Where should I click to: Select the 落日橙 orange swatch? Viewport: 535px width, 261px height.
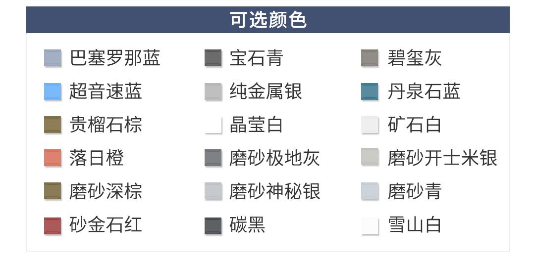coord(53,158)
